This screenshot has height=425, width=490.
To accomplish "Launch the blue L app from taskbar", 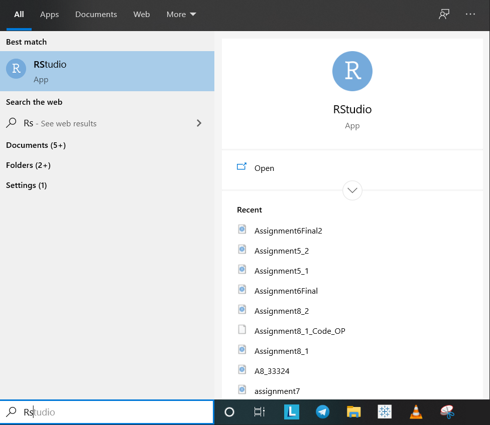I will 291,412.
